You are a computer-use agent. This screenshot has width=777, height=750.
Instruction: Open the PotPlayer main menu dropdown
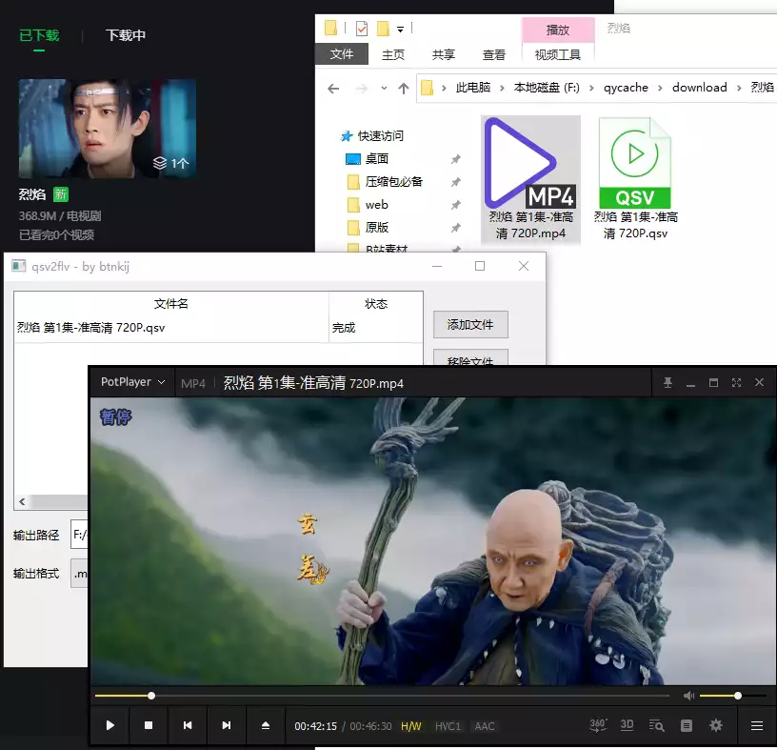[x=132, y=382]
